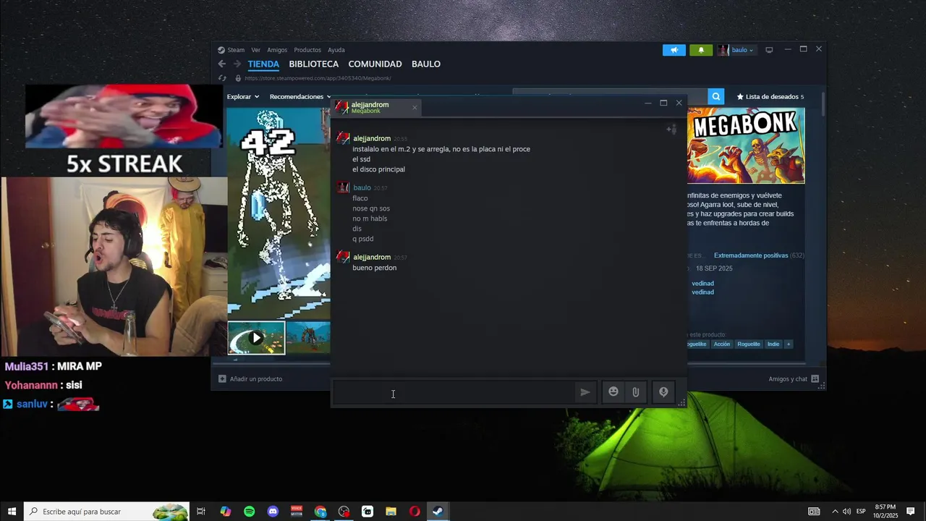Open File Explorer from taskbar
Screen dimensions: 926x521
point(391,512)
